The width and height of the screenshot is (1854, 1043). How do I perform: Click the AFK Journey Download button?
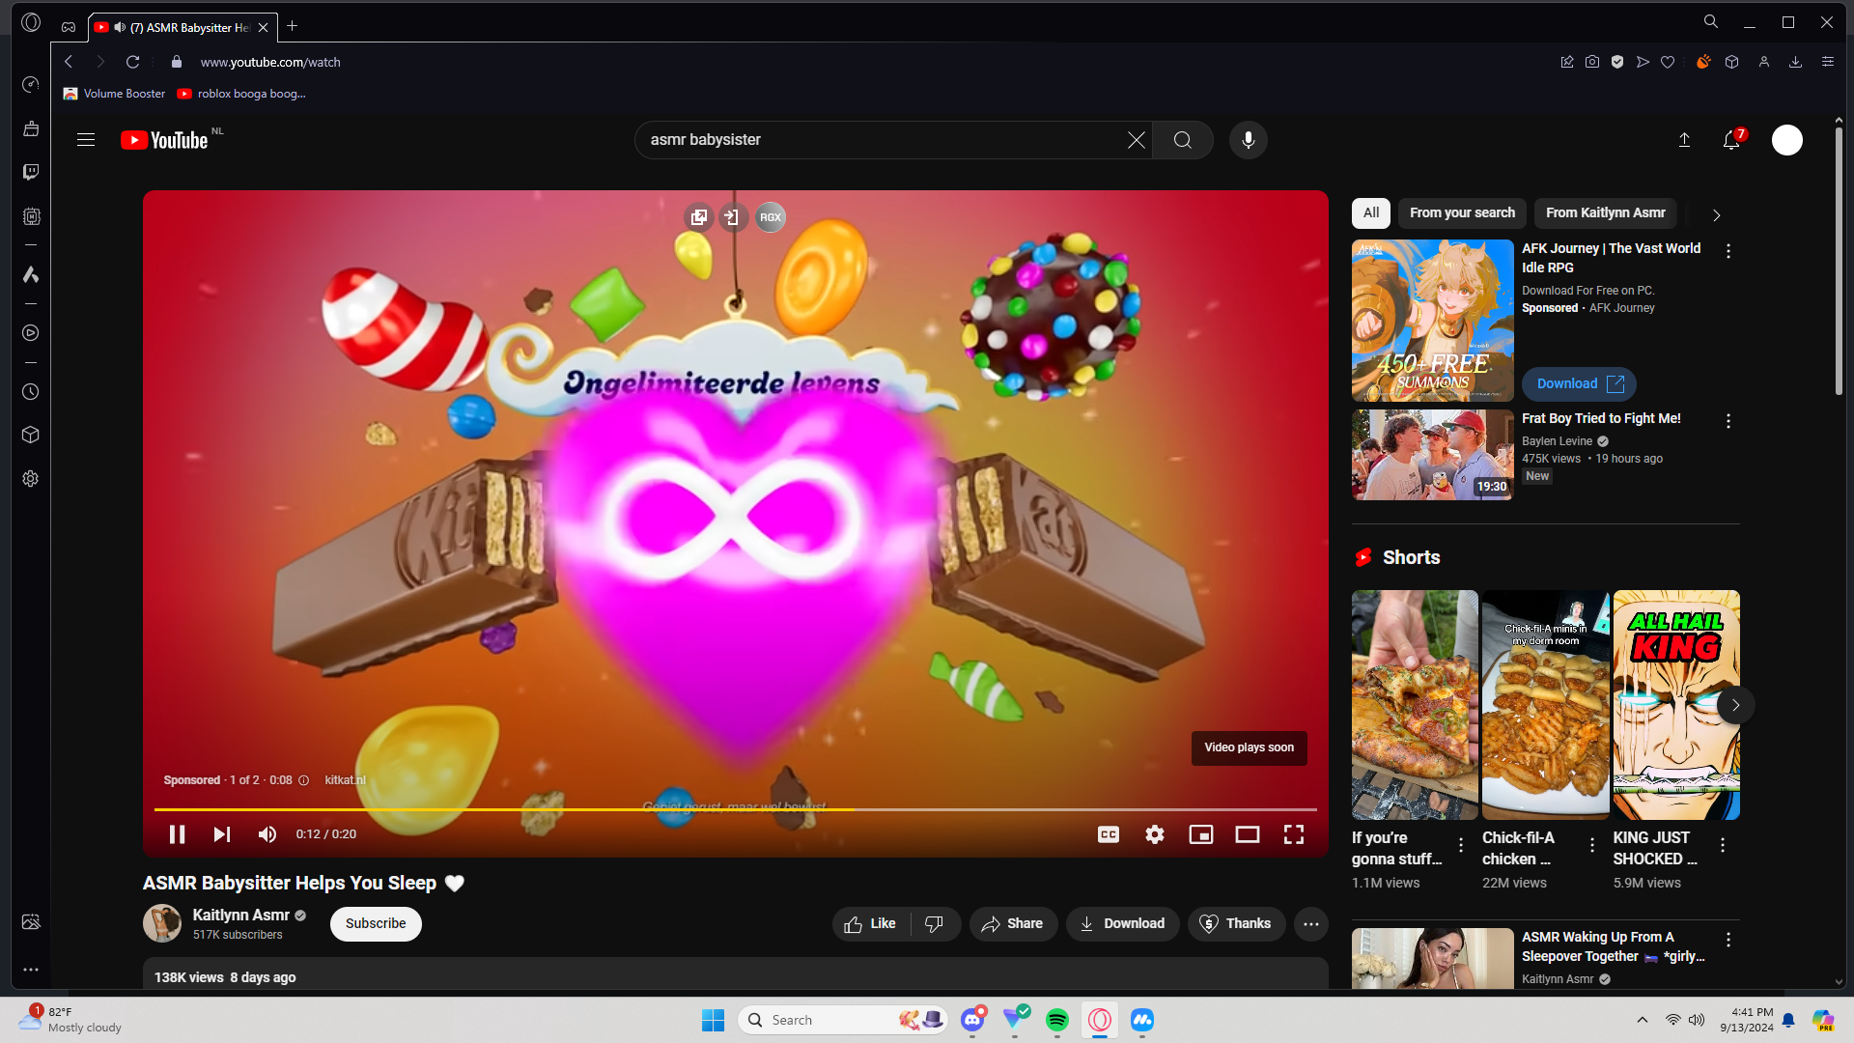1579,384
